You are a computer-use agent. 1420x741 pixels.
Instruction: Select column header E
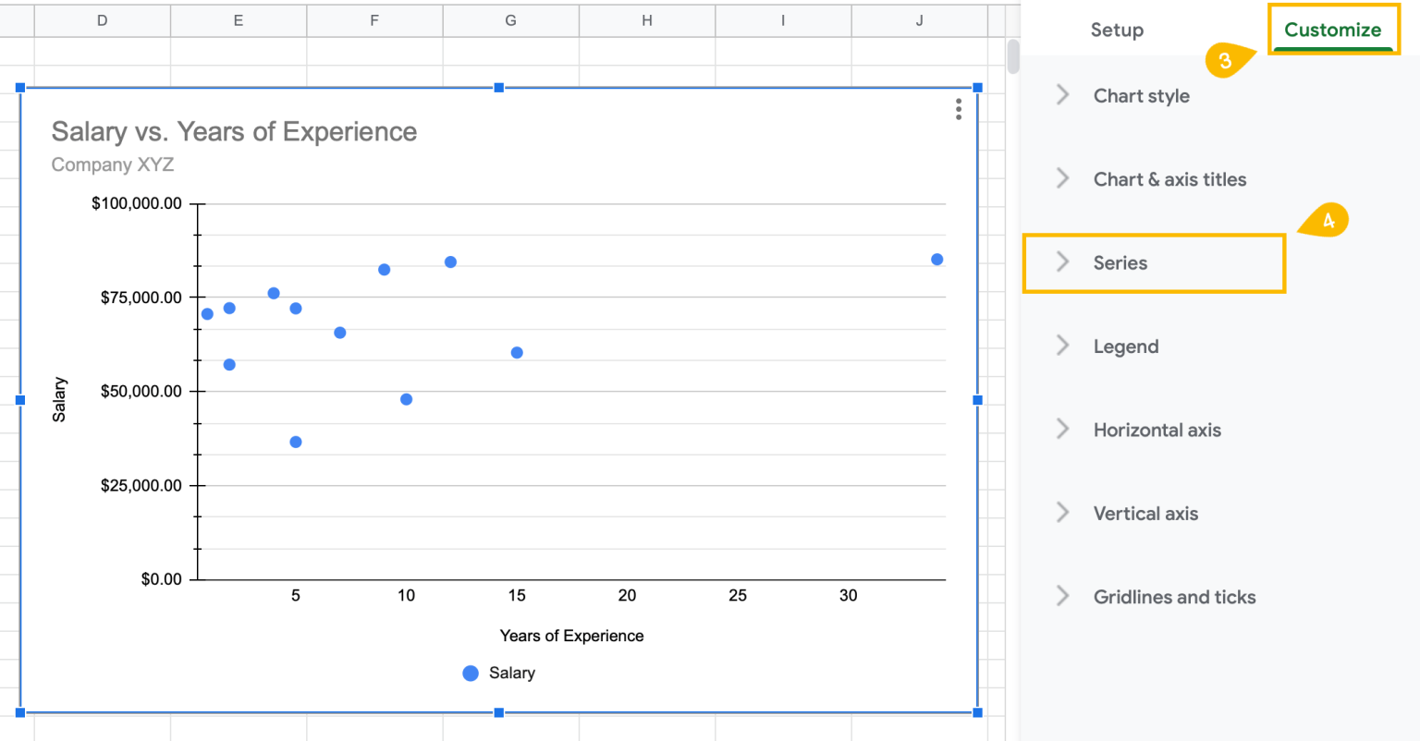pyautogui.click(x=238, y=18)
